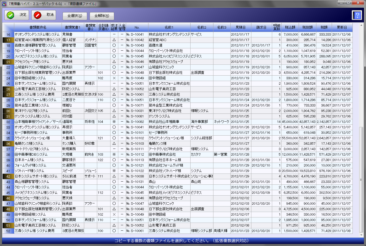Click the 税額 column header

pyautogui.click(x=324, y=27)
